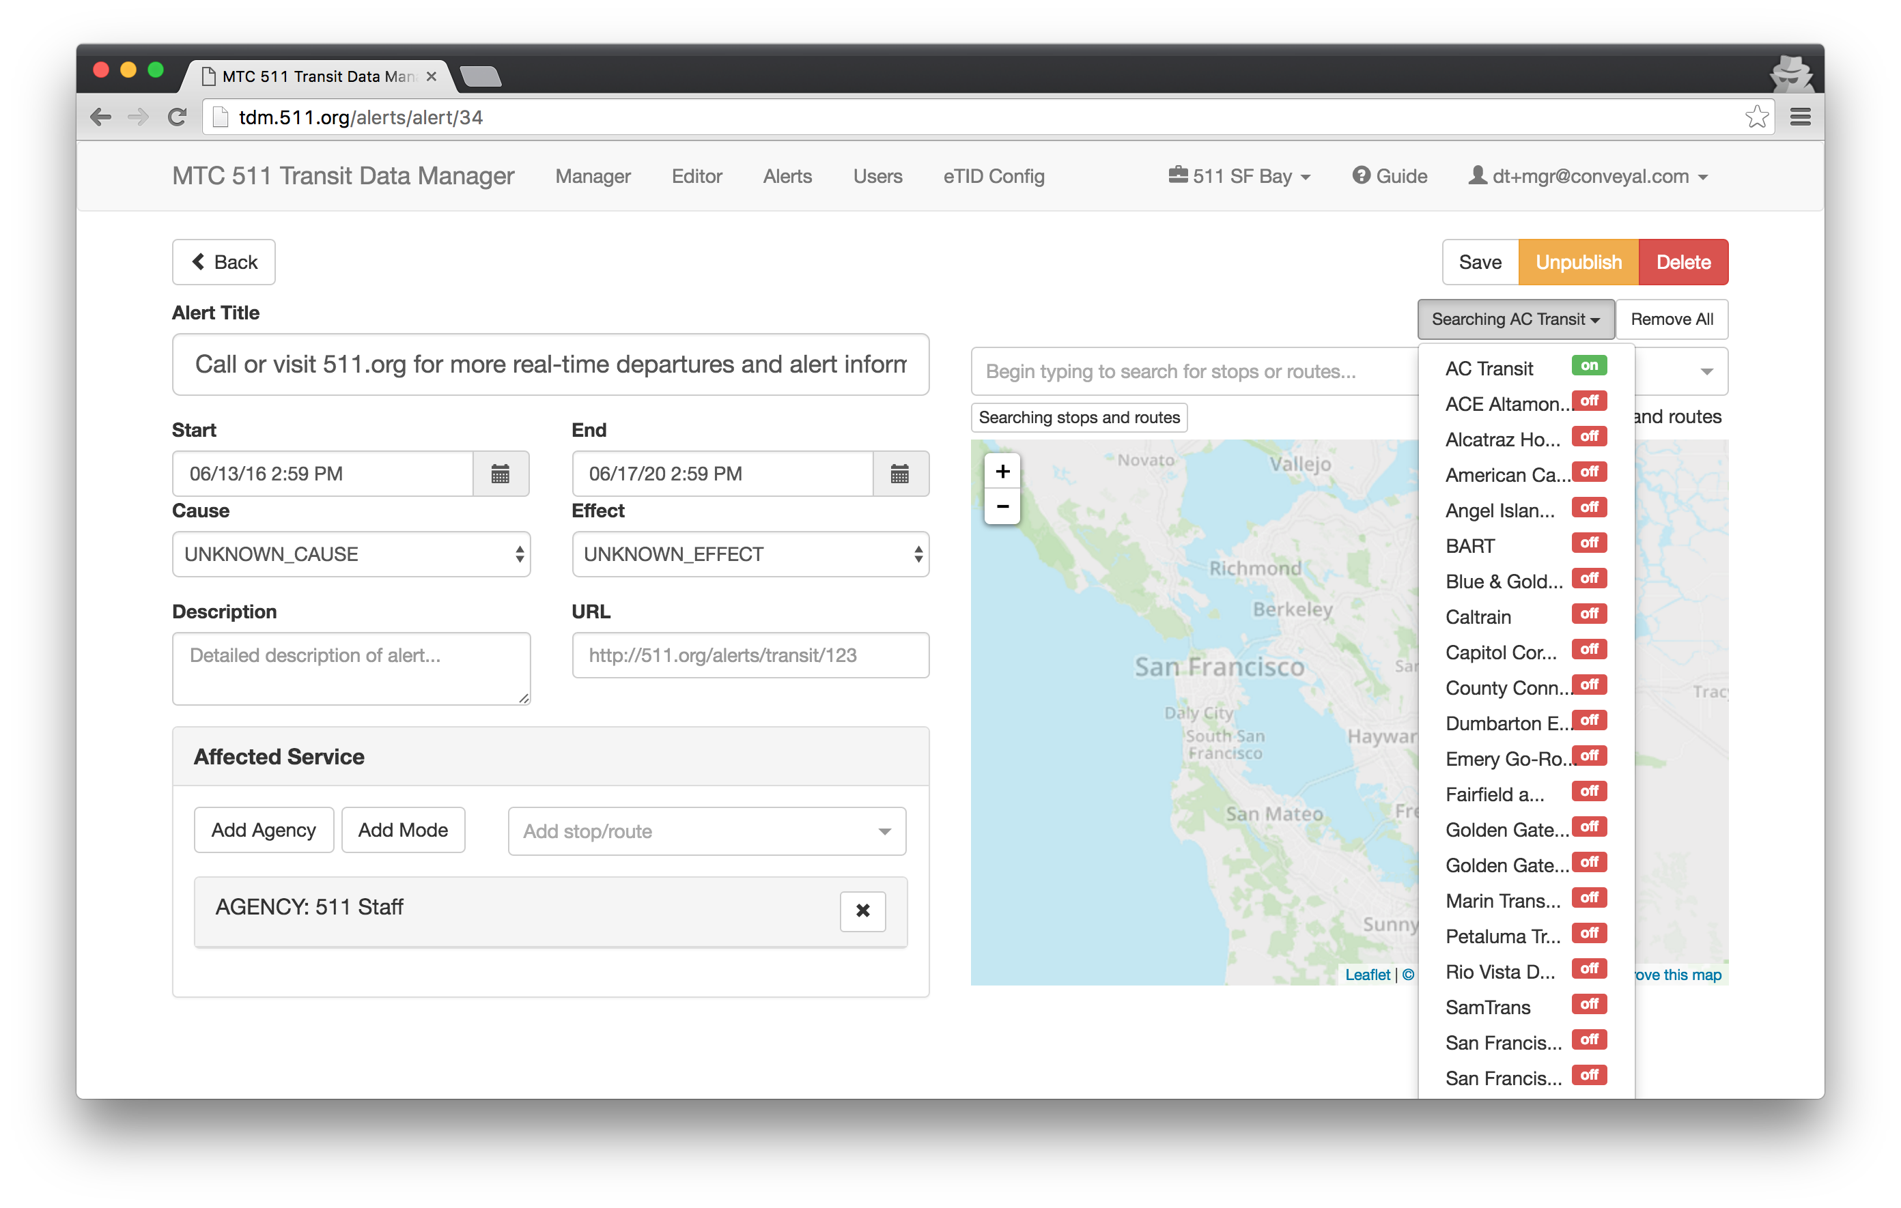Open the Guide help page

click(1390, 176)
